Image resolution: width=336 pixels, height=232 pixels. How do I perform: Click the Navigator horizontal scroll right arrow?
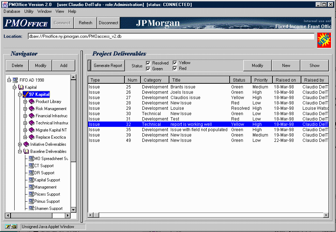coord(68,216)
